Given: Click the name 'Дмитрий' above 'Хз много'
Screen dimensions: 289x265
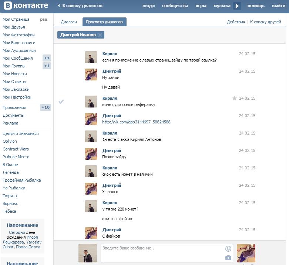Looking at the screenshot, I should pyautogui.click(x=112, y=185).
